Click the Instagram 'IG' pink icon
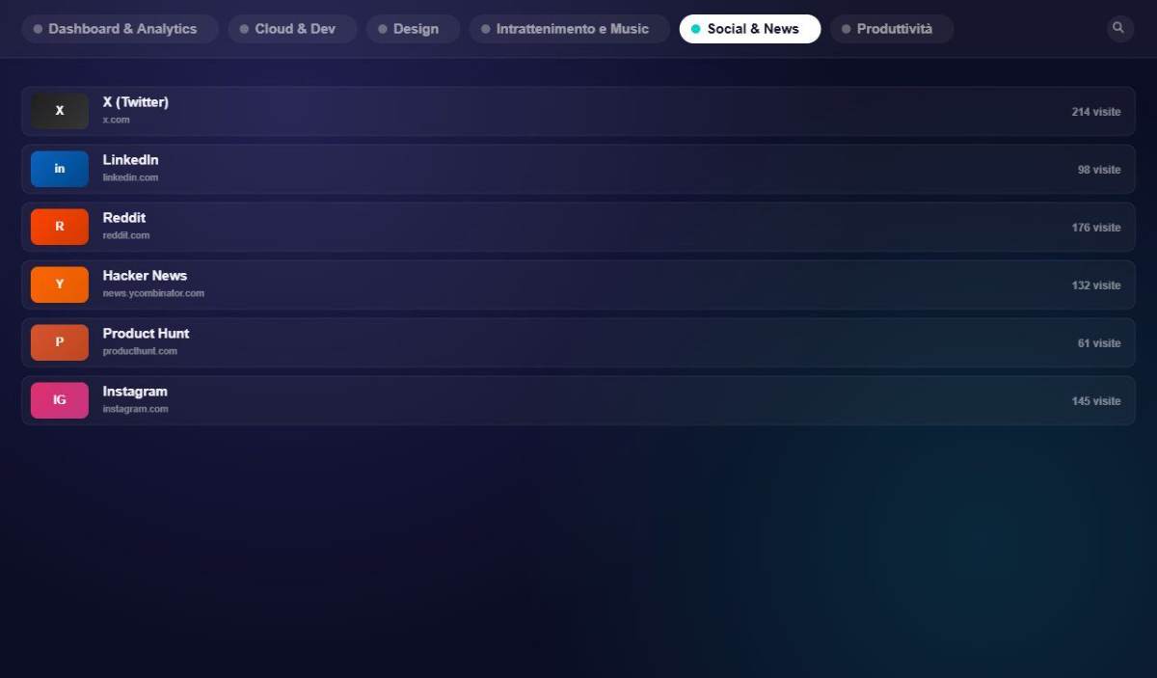1157x678 pixels. coord(60,400)
